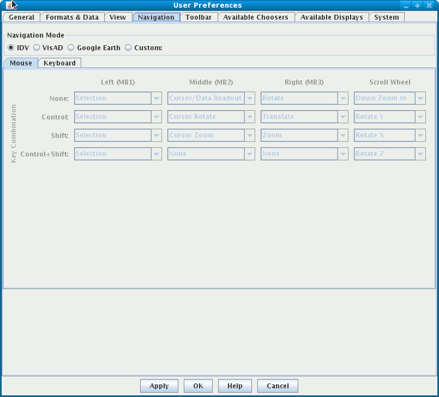Pick the Custom navigation mode
The width and height of the screenshot is (439, 397).
click(x=128, y=48)
